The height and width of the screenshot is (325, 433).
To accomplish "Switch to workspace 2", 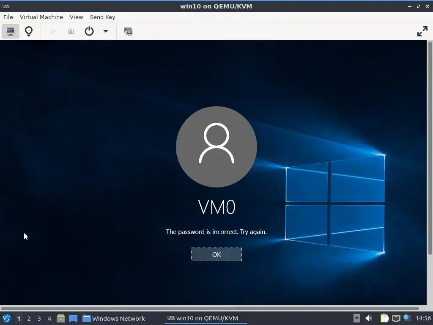I will (29, 319).
